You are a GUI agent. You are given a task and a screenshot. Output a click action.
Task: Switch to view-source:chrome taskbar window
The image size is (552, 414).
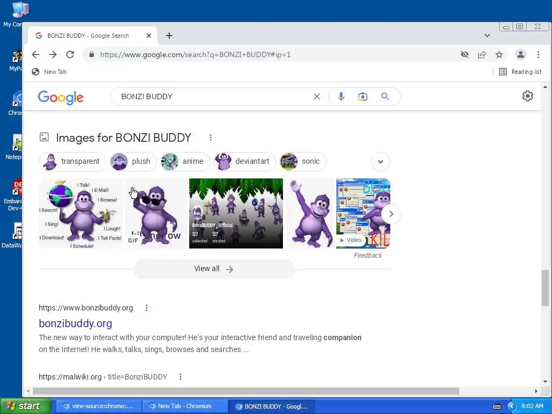pos(99,406)
